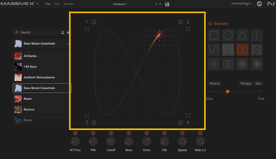Toggle Reverse animation direction

pos(215,83)
